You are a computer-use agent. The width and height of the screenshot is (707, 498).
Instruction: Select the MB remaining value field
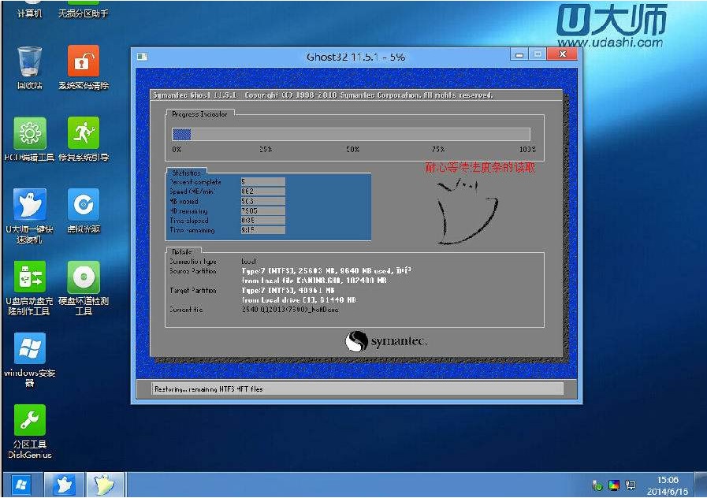pos(263,211)
